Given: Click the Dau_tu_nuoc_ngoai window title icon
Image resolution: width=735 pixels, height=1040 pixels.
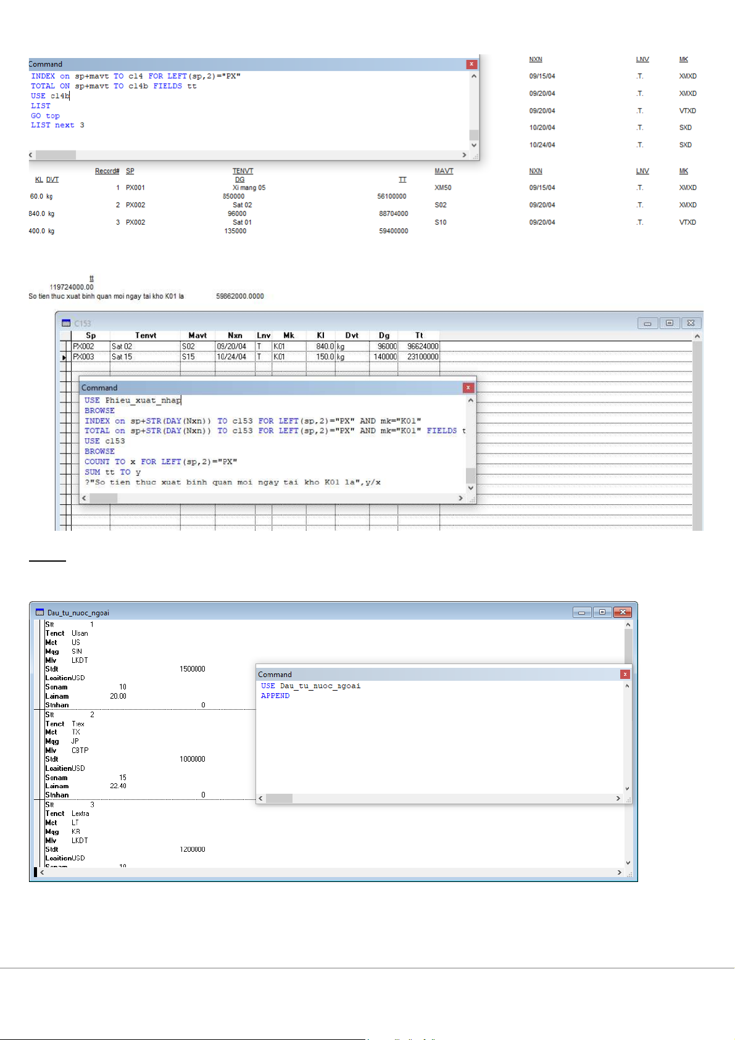Looking at the screenshot, I should 40,612.
